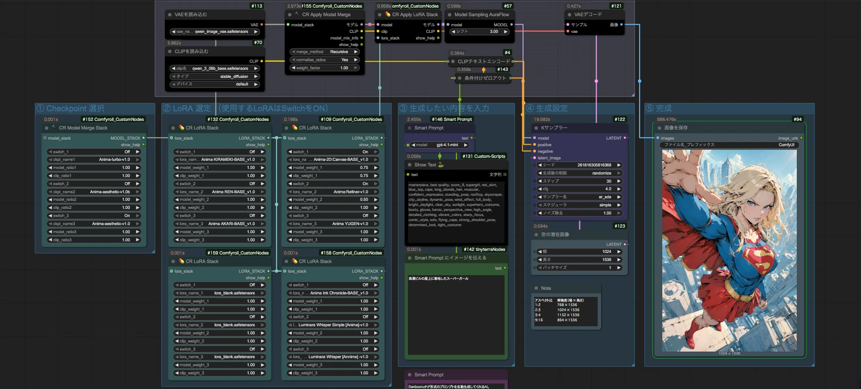Screen dimensions: 861x389
Task: Click the generated Supergirl image preview
Action: pos(730,250)
